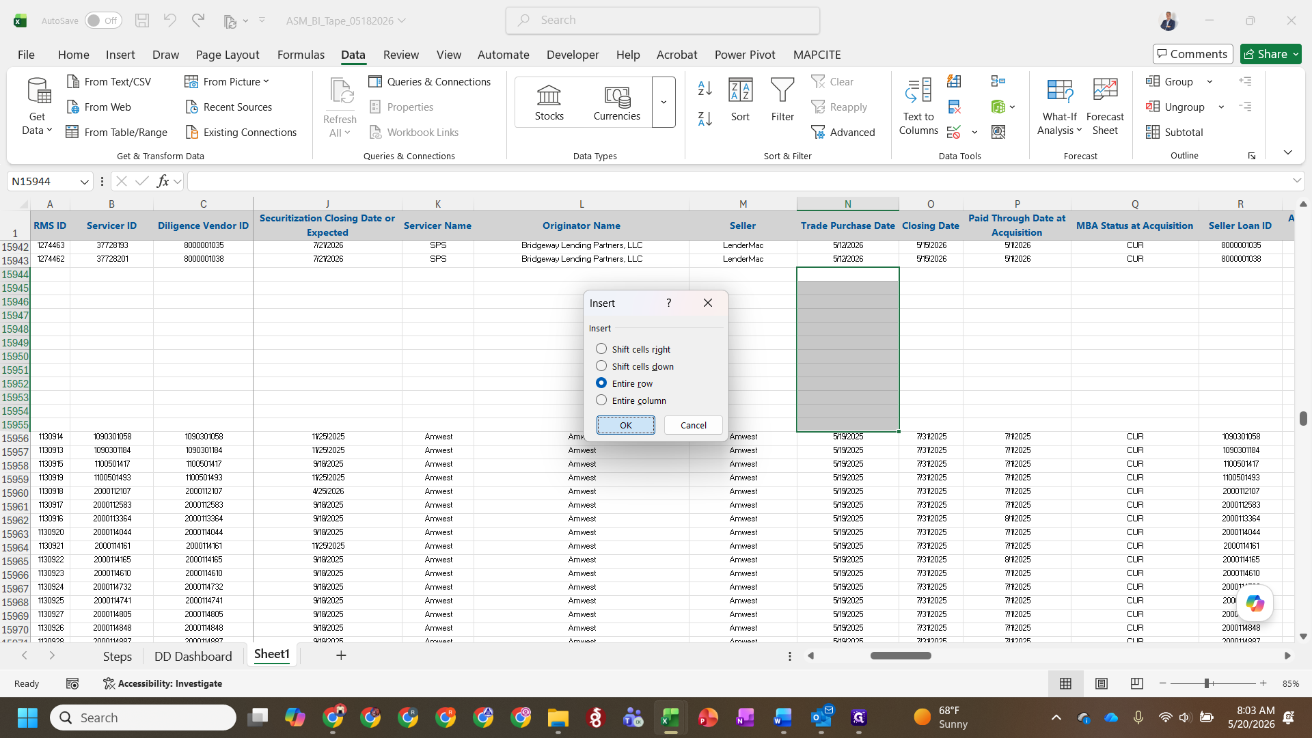Image resolution: width=1312 pixels, height=738 pixels.
Task: Adjust the zoom slider handle
Action: [x=1207, y=683]
